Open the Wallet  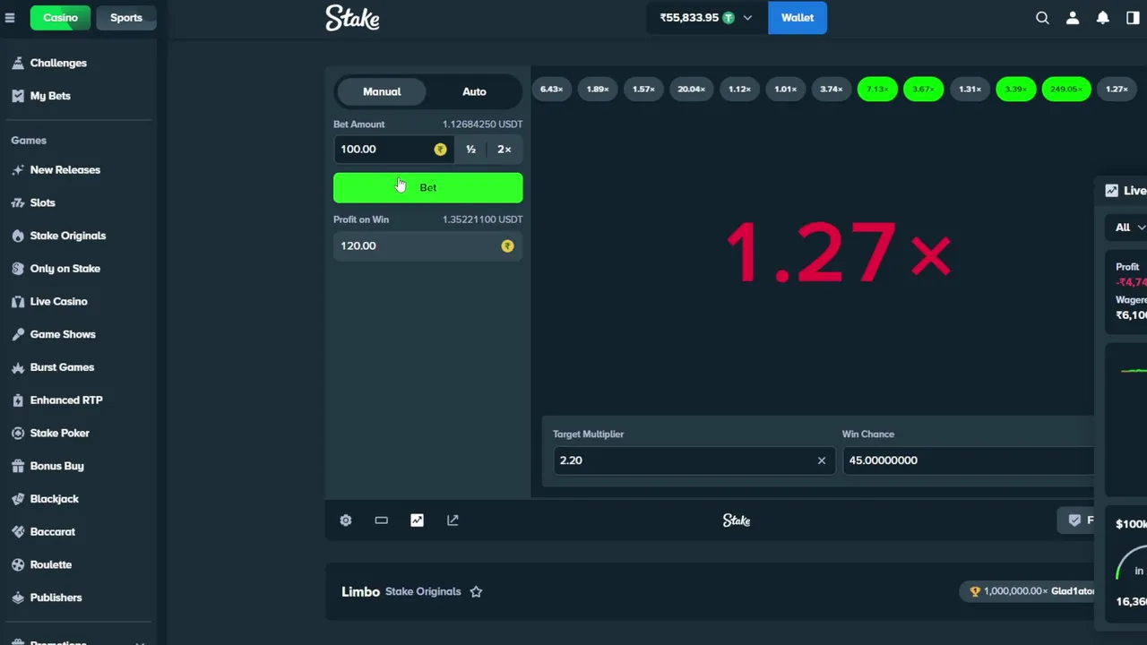click(x=798, y=18)
